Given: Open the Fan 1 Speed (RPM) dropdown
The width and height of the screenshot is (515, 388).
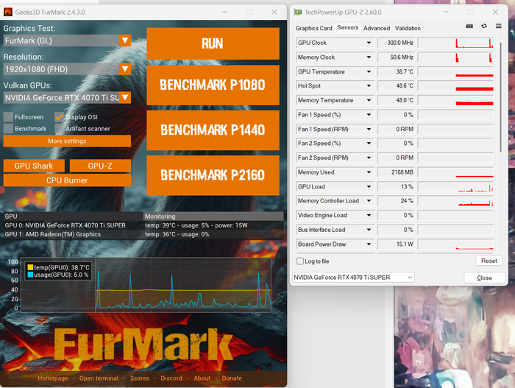Looking at the screenshot, I should point(369,130).
